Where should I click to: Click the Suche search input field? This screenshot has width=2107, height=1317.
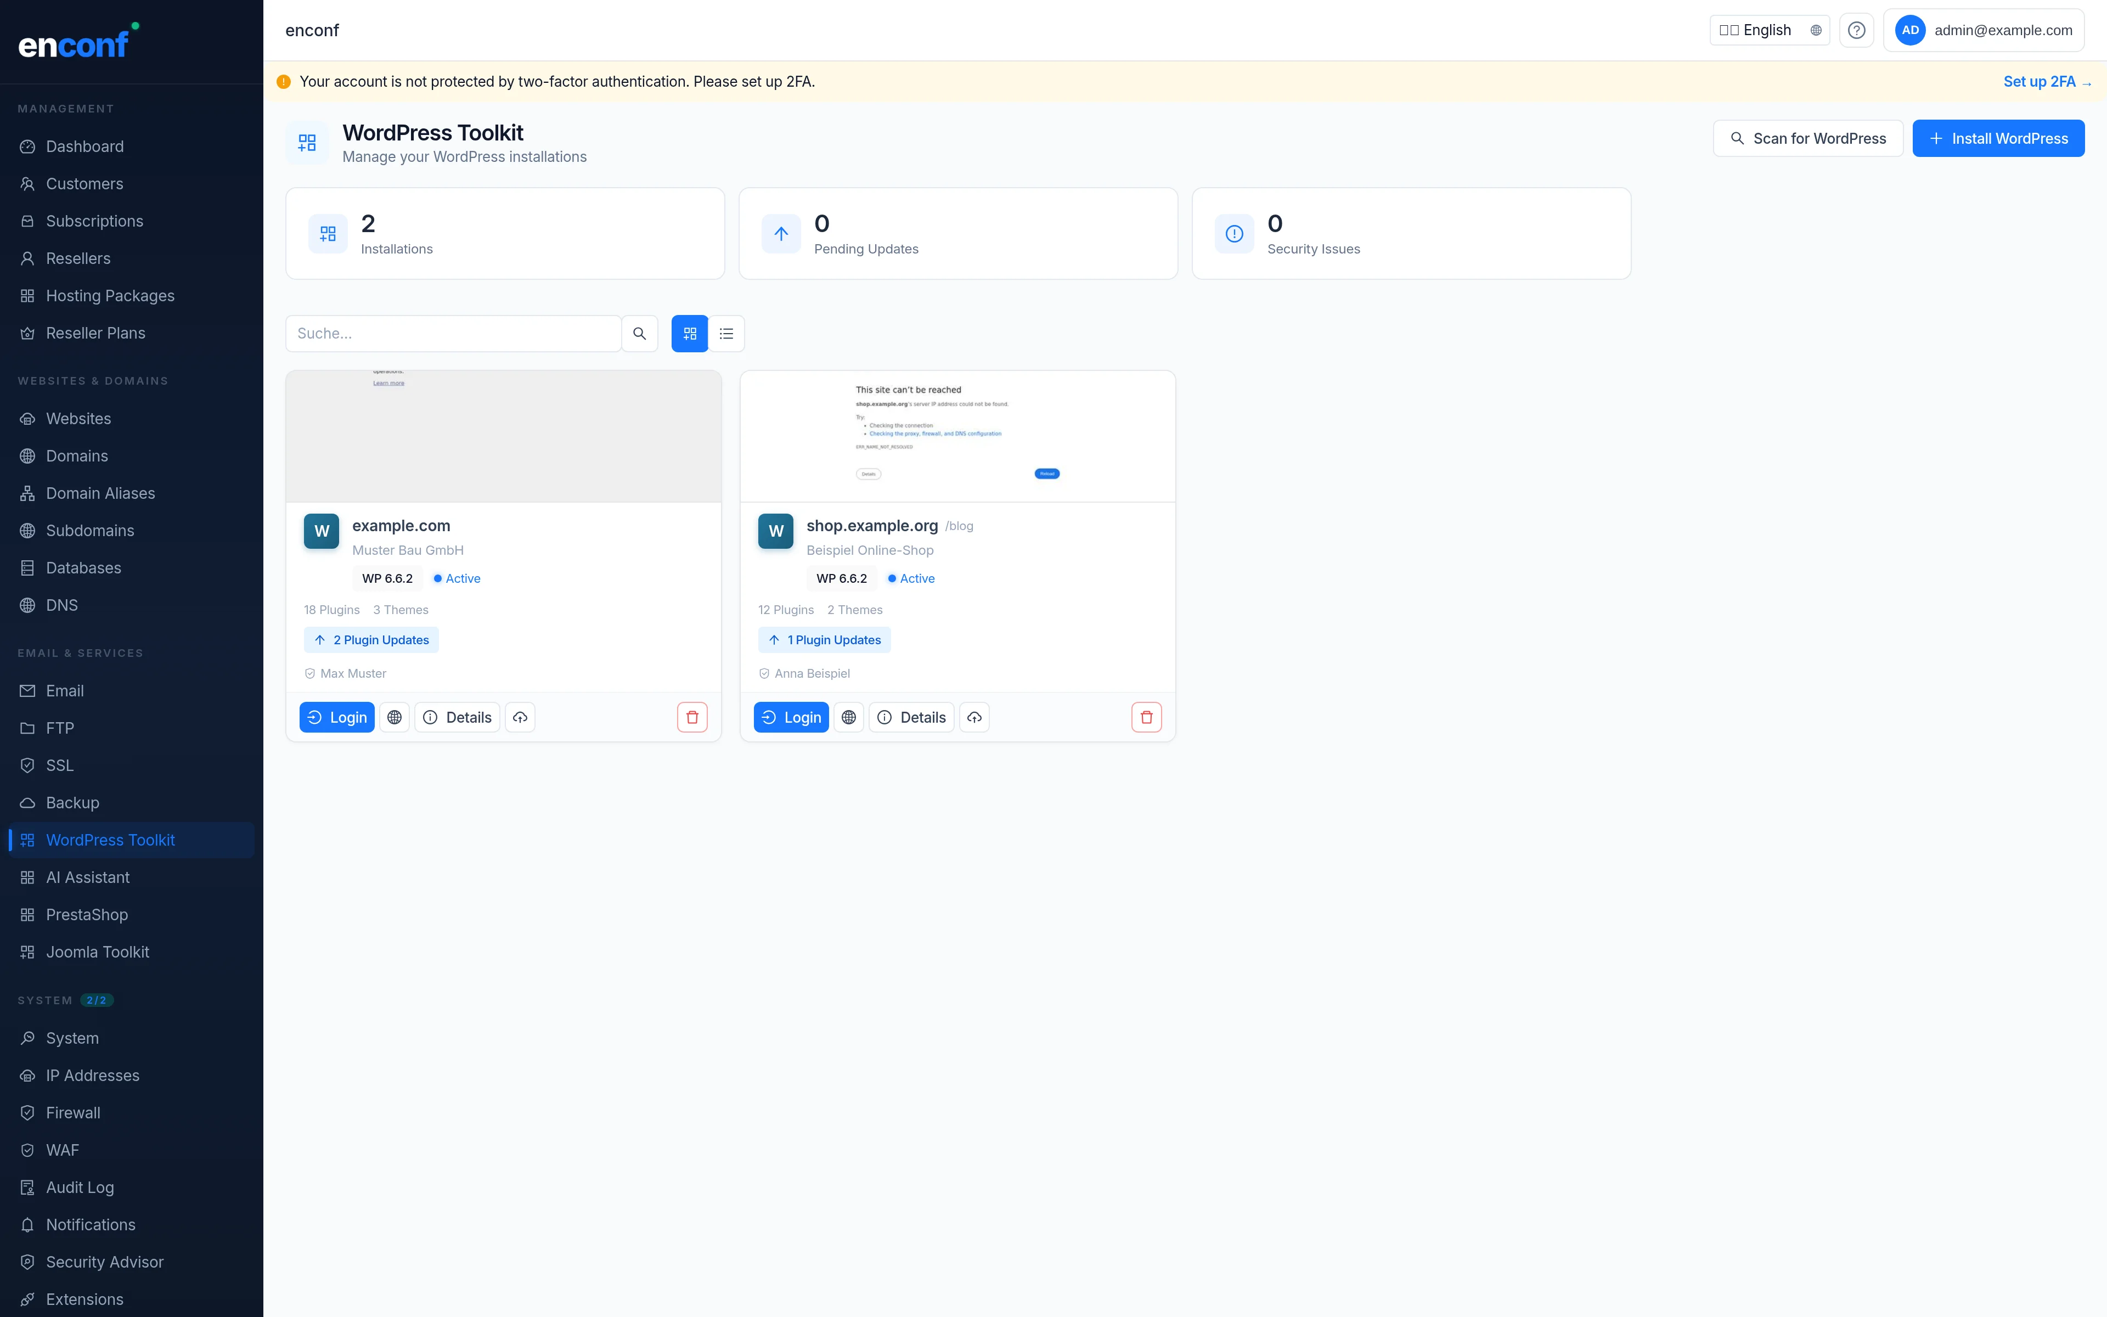[453, 334]
